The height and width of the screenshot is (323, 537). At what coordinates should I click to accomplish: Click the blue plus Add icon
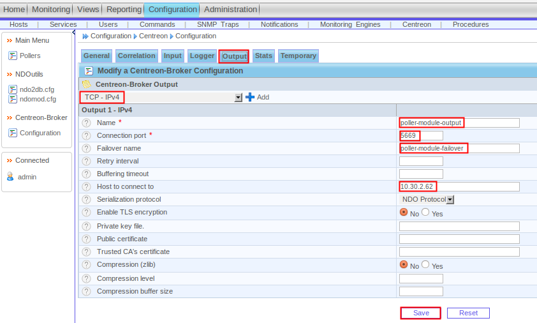250,97
